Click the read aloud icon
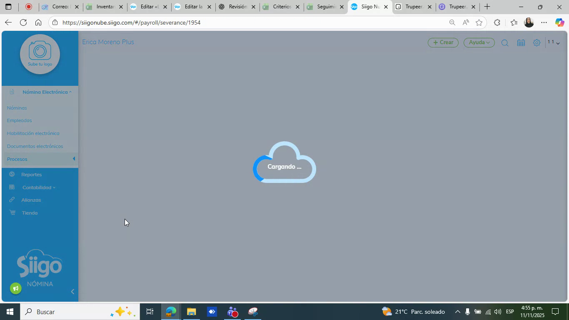Image resolution: width=569 pixels, height=320 pixels. (x=466, y=22)
